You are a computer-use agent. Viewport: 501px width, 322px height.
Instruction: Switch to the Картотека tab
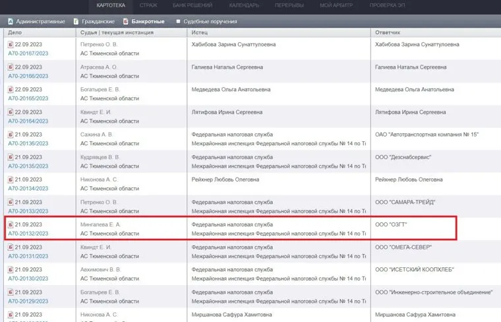point(110,5)
